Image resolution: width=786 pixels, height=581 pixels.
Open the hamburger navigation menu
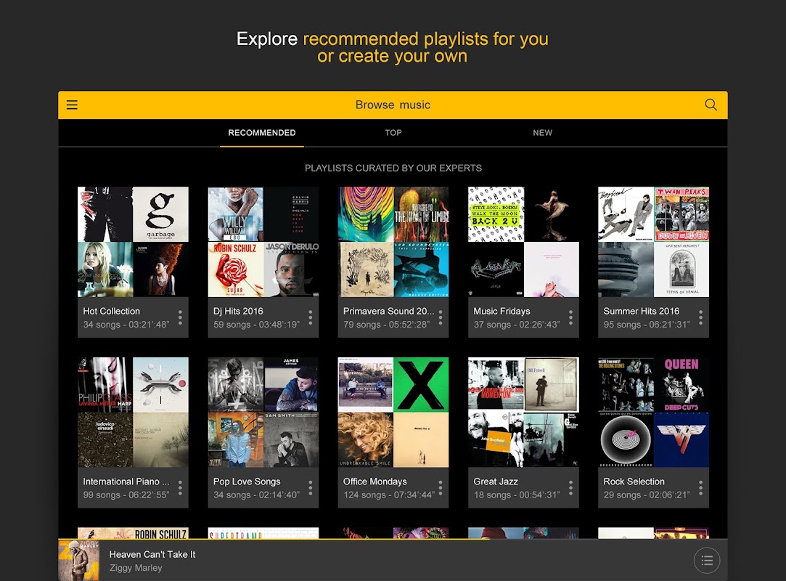coord(72,105)
